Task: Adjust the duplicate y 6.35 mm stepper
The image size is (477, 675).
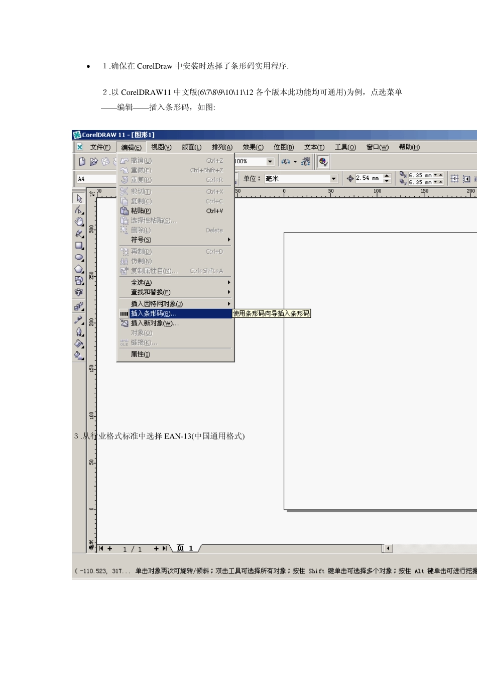Action: pos(438,182)
